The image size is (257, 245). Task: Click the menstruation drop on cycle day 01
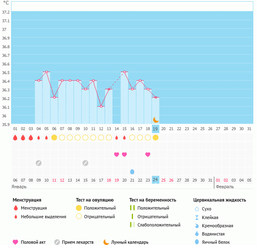[15, 138]
